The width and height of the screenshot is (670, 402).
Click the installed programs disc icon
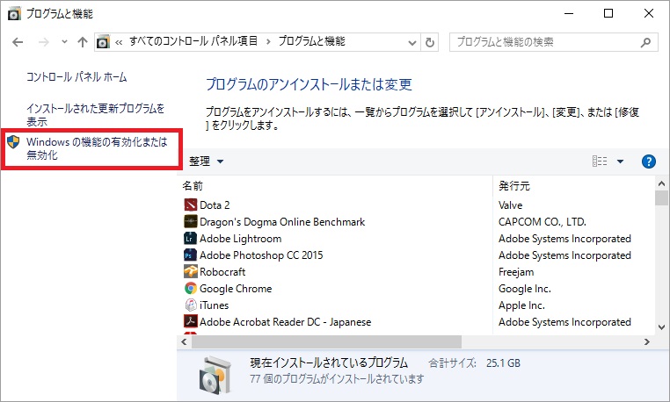[x=215, y=375]
